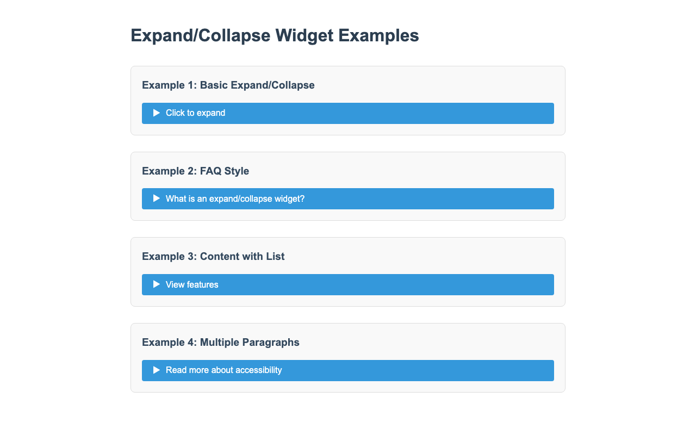
Task: Expand the FAQ question about expand/collapse widgets
Action: click(x=348, y=198)
